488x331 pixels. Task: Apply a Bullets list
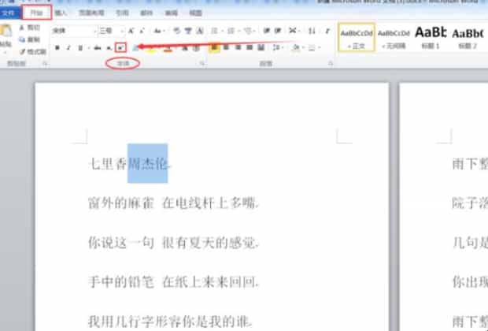pos(214,31)
